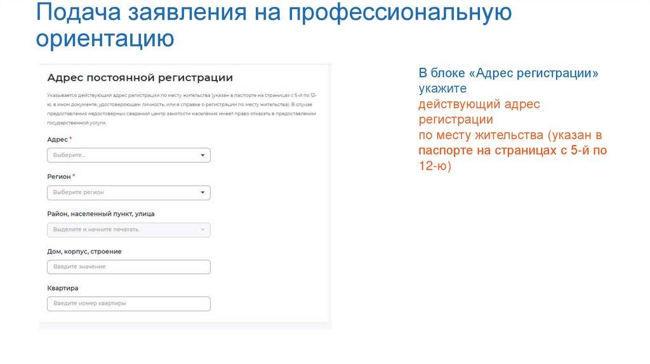Click the 'Район, населенный пункт, улица' label
The image size is (650, 364).
click(100, 214)
